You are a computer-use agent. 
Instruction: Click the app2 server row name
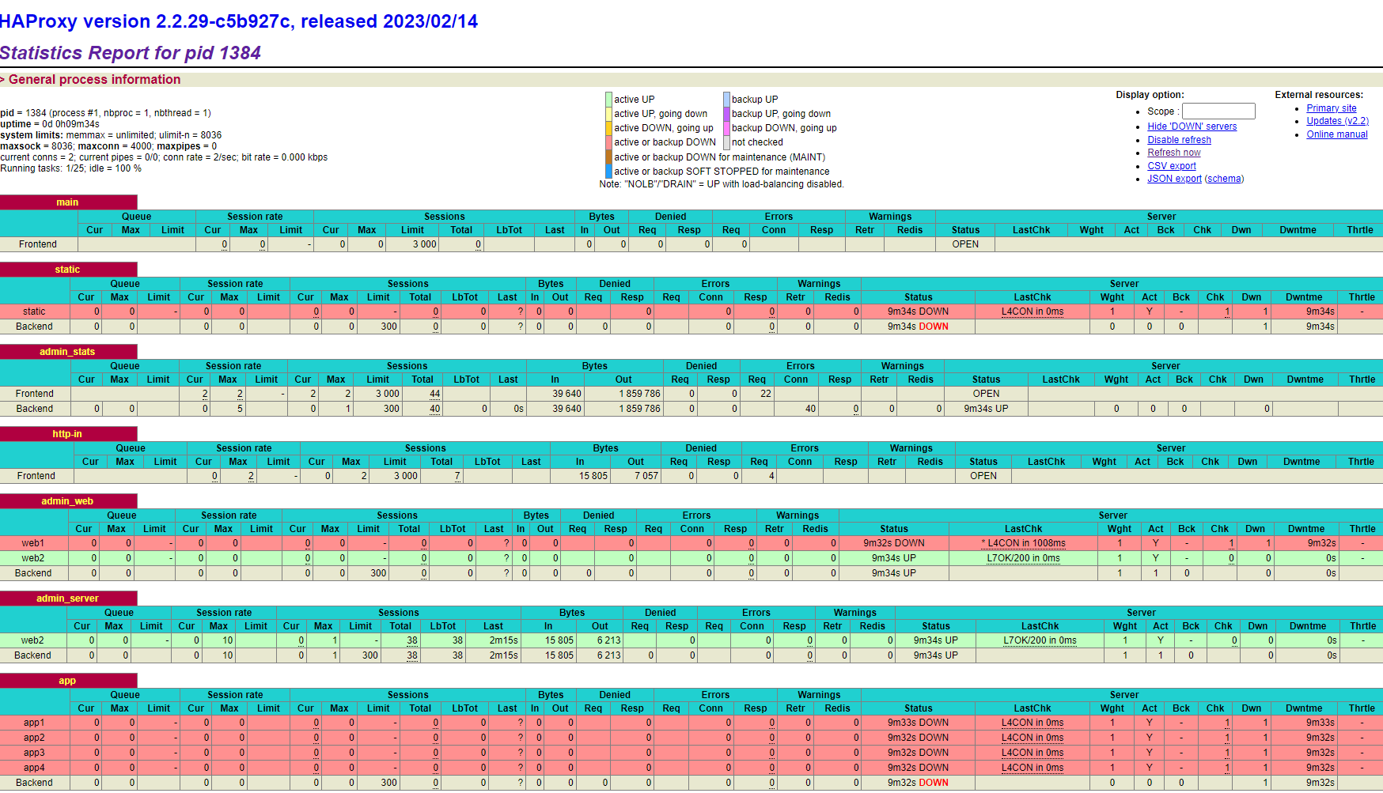point(34,738)
